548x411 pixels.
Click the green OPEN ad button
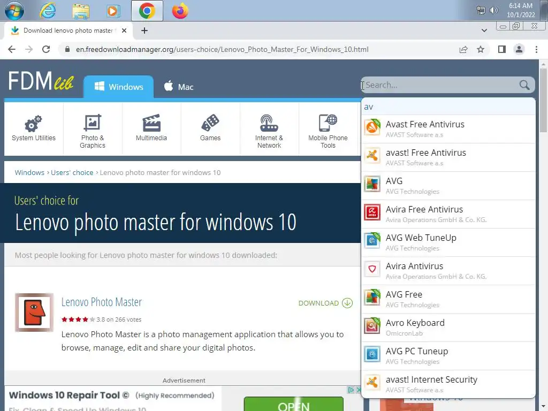294,404
